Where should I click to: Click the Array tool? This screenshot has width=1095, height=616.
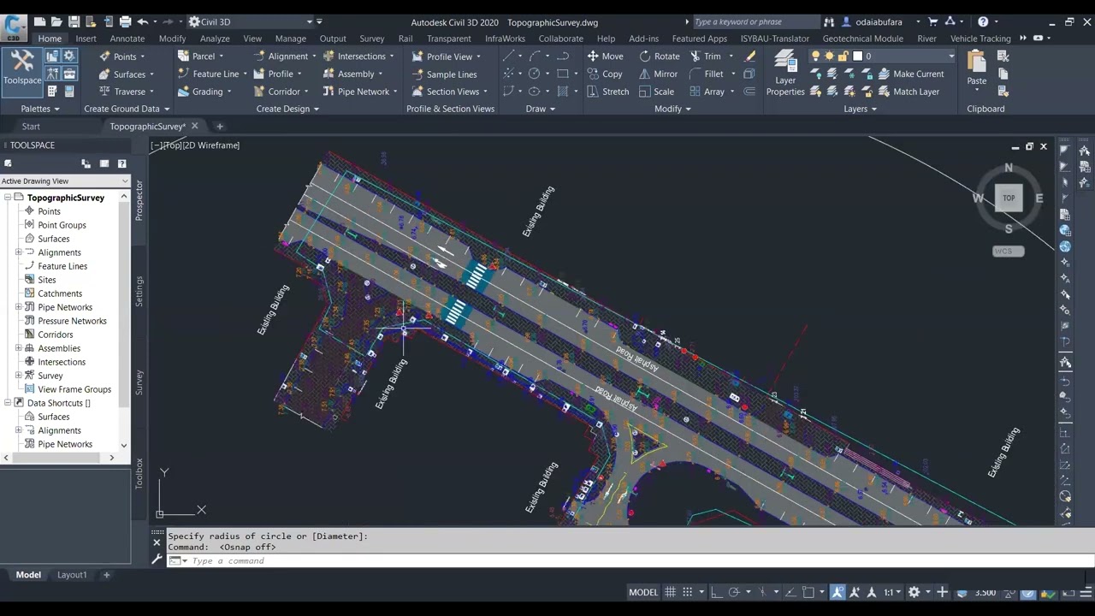point(707,92)
